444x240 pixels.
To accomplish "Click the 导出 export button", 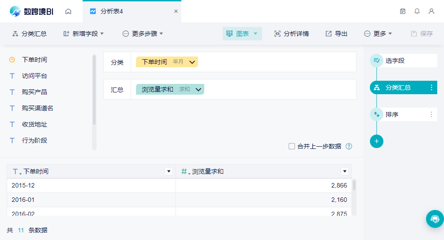I will tap(336, 34).
